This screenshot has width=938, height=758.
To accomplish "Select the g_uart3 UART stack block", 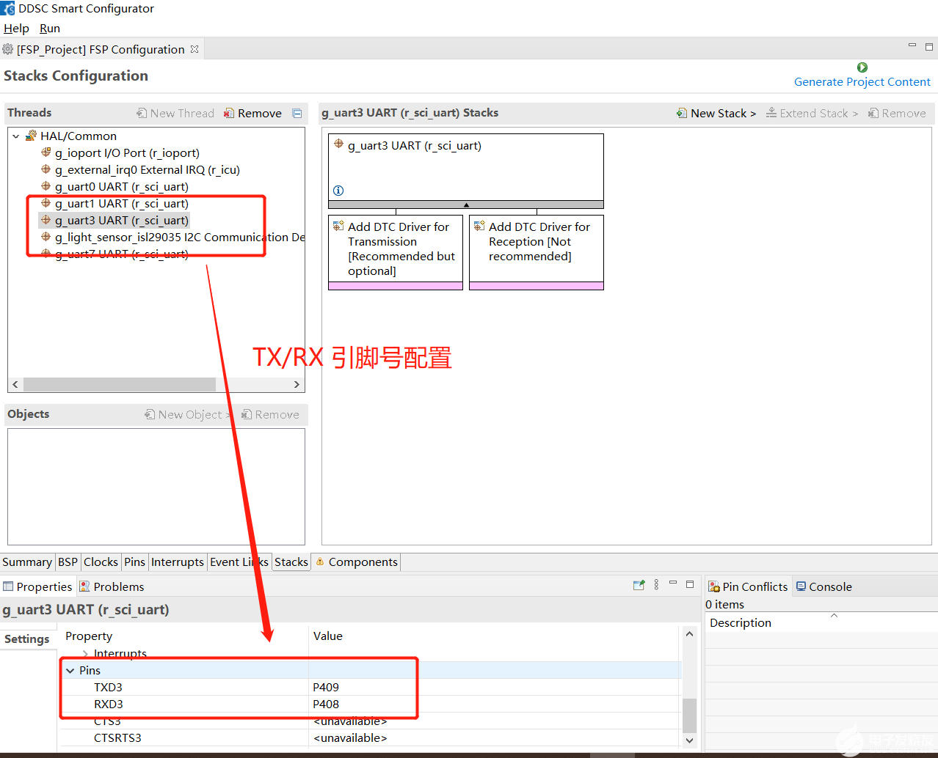I will pos(465,167).
